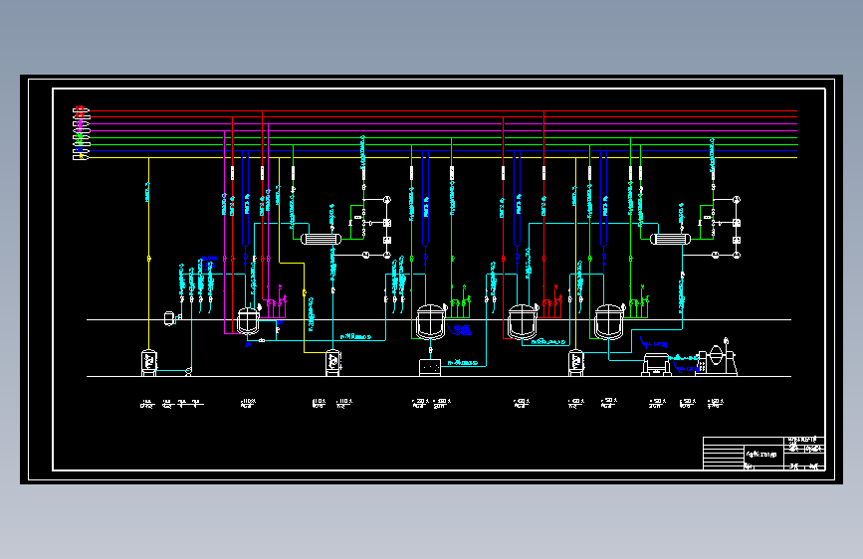Select the right shell-and-tube condenser symbol

[670, 239]
